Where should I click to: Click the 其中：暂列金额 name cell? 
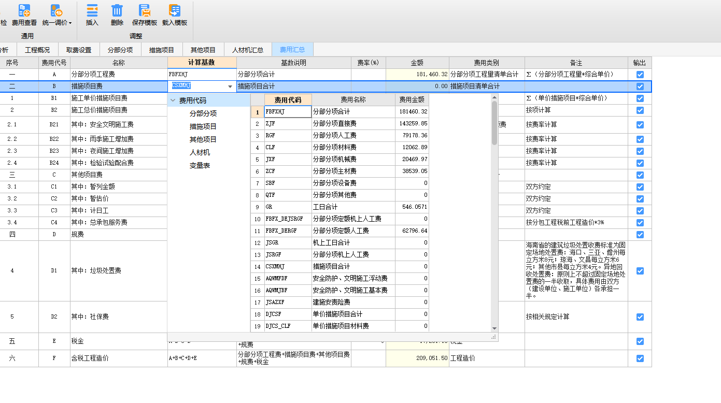click(x=119, y=186)
